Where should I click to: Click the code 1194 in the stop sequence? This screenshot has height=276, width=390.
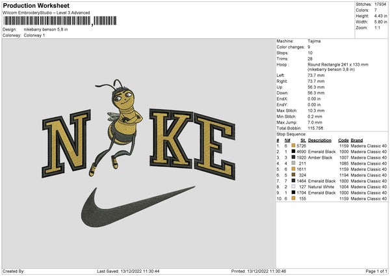click(344, 175)
